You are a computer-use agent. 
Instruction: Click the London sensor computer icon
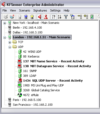coord(9,37)
